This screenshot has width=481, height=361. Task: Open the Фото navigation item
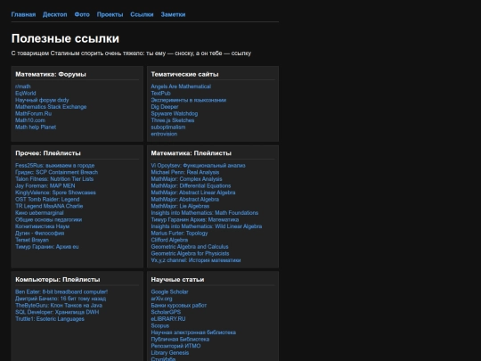pyautogui.click(x=82, y=14)
